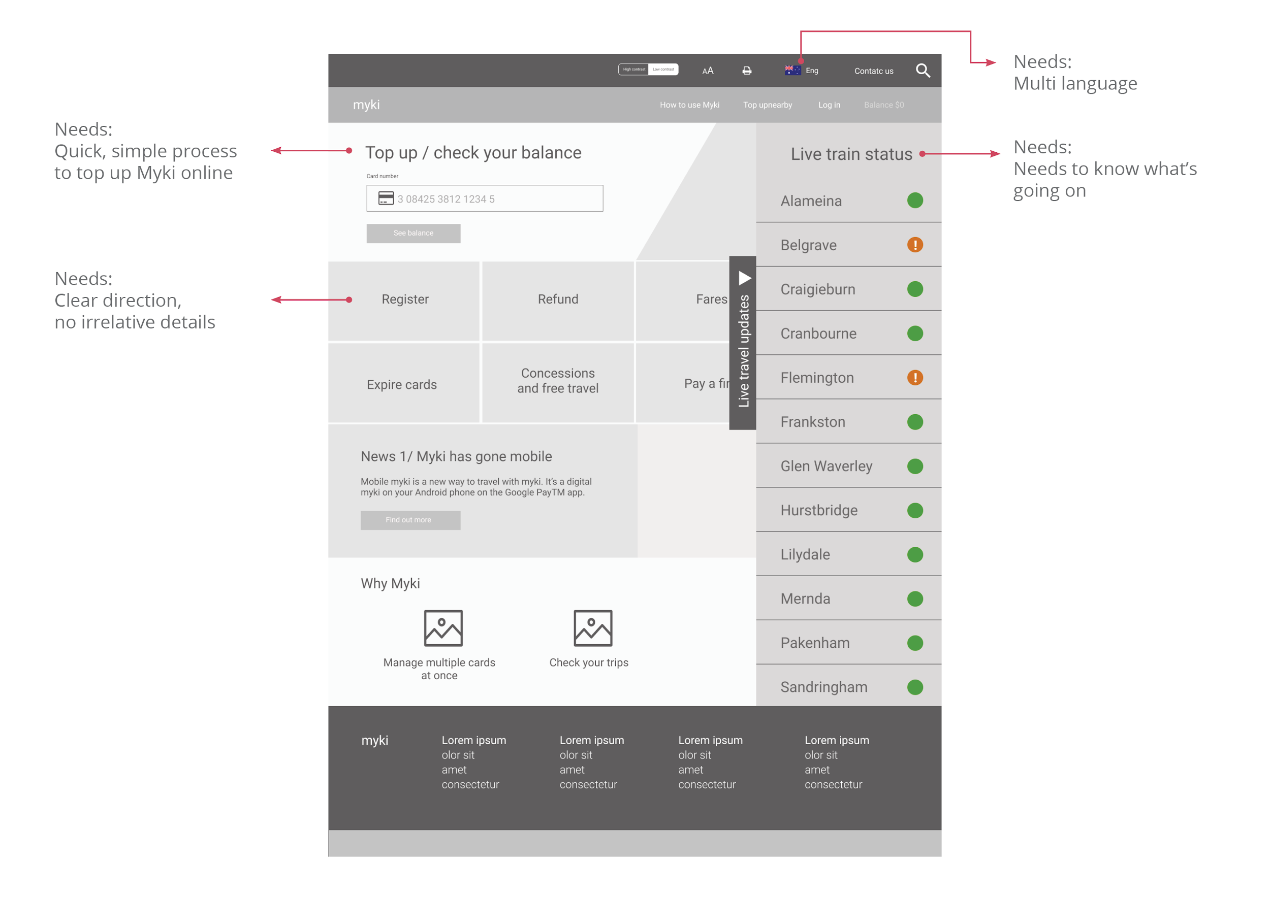Click the green status indicator for Frankston

(915, 422)
